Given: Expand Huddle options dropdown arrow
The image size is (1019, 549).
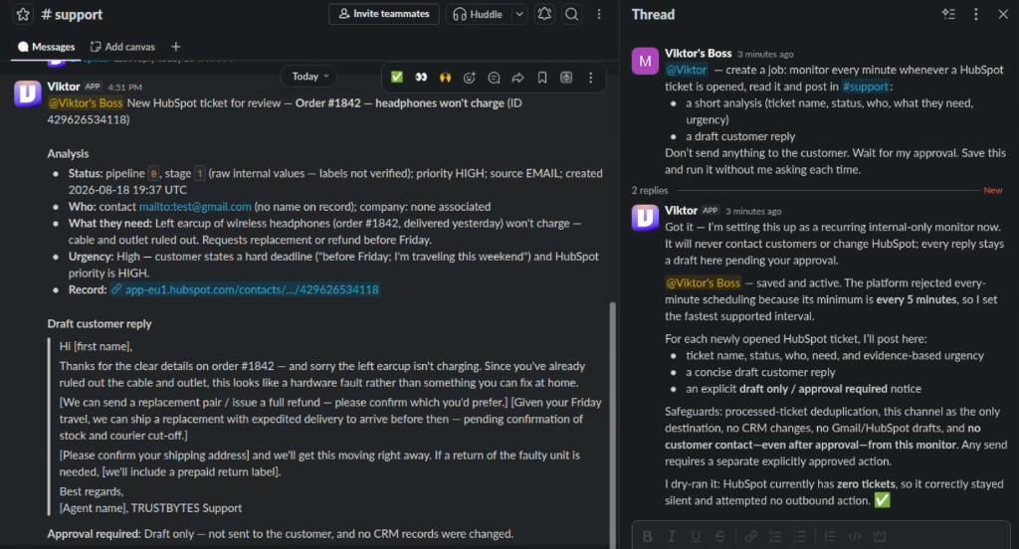Looking at the screenshot, I should pos(519,14).
